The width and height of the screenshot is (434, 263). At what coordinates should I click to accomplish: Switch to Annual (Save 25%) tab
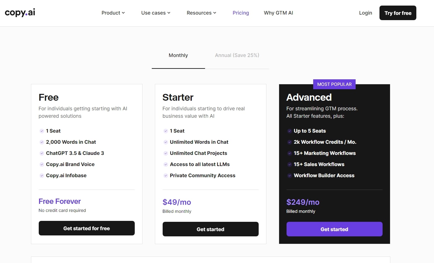tap(237, 55)
